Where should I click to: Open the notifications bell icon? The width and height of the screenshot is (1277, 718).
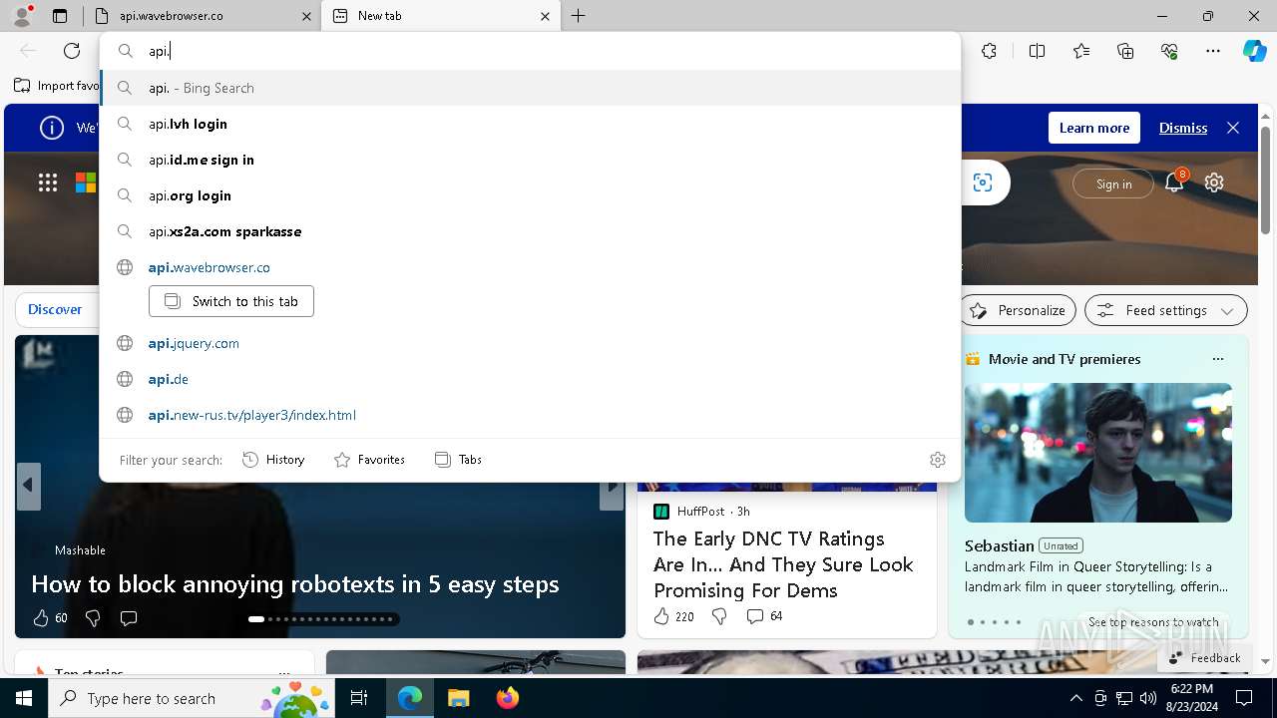tap(1174, 182)
